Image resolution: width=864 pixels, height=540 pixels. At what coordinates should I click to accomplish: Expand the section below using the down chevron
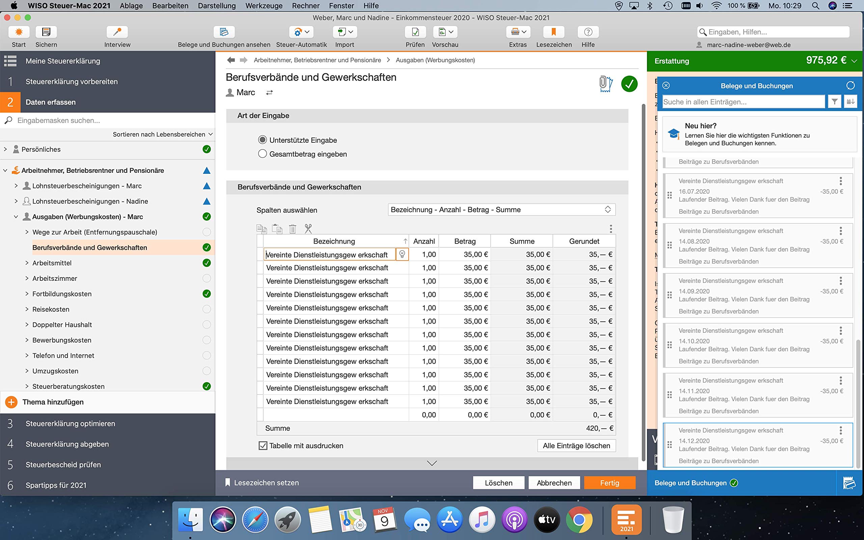coord(432,463)
